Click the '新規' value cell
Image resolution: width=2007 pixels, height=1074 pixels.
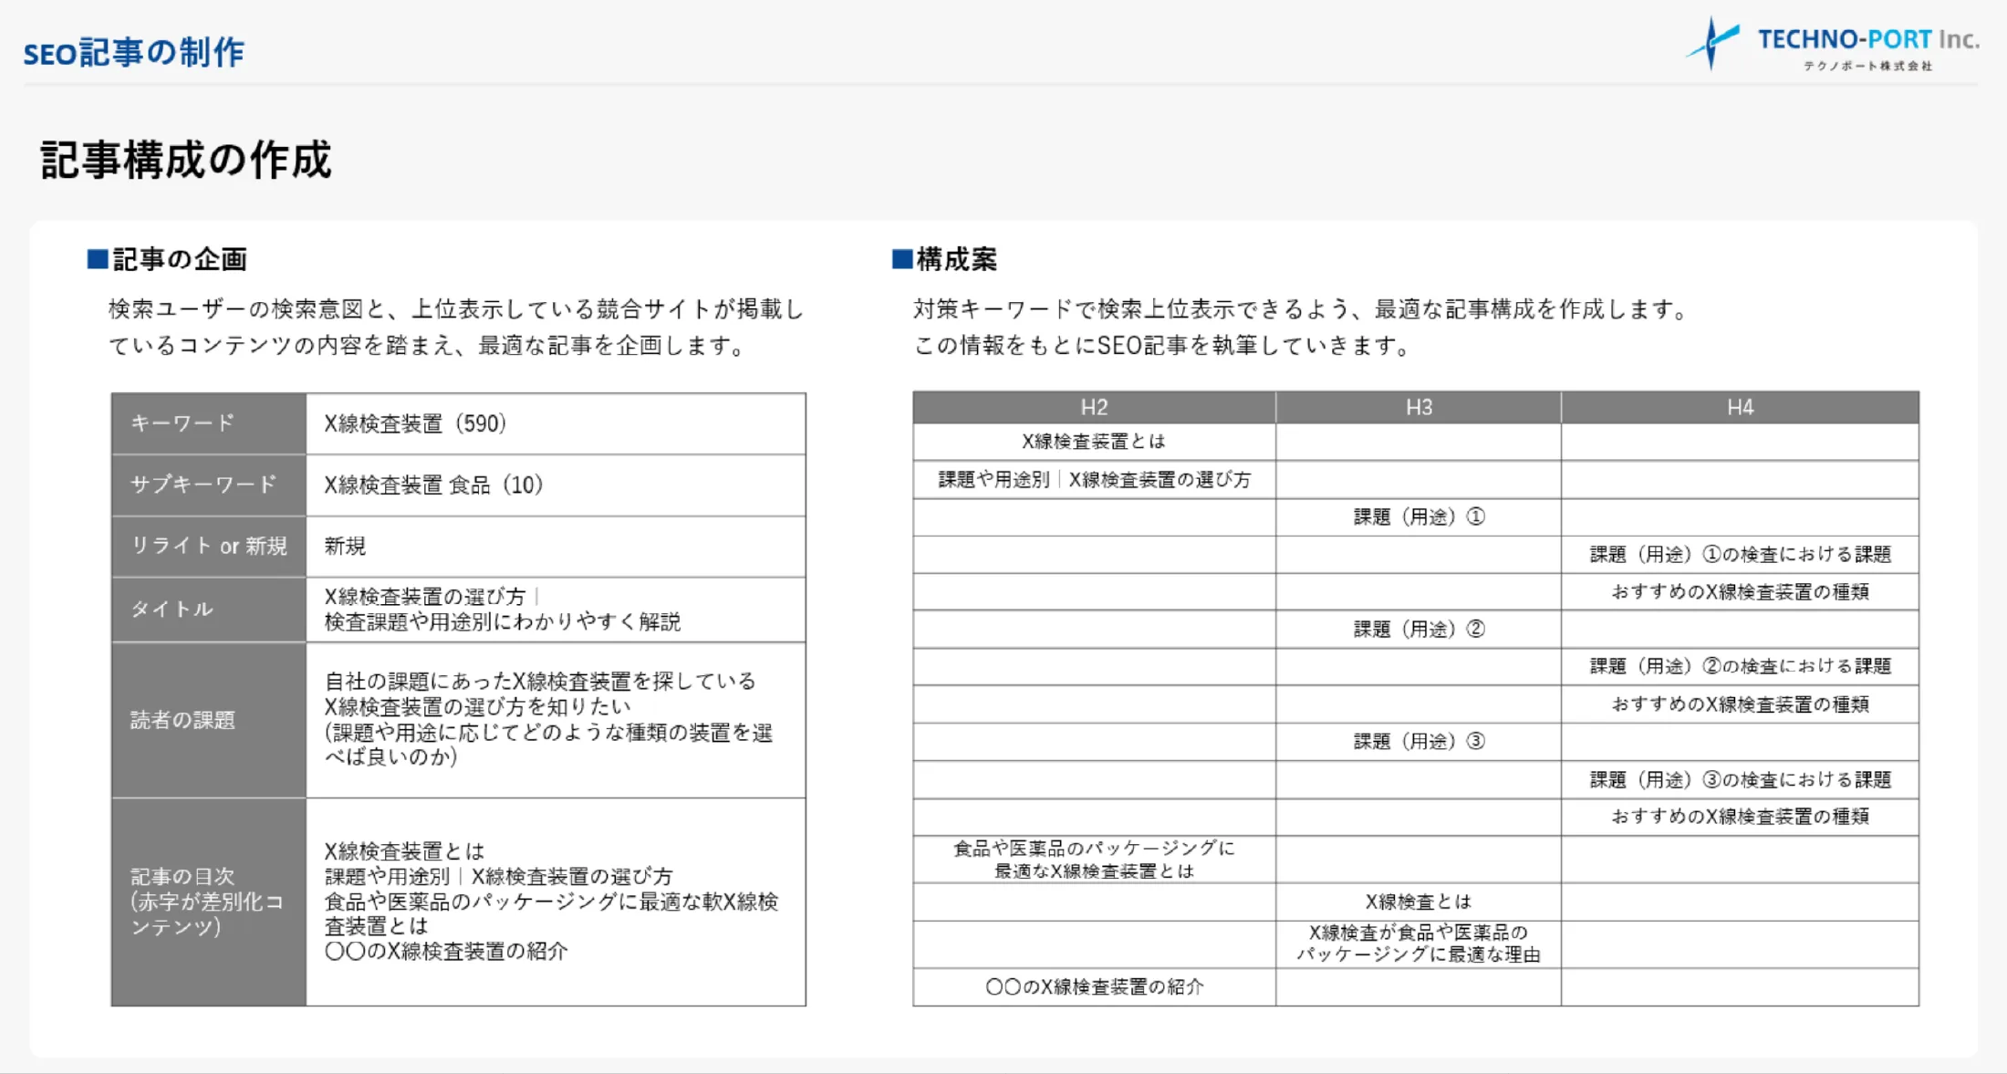point(556,546)
